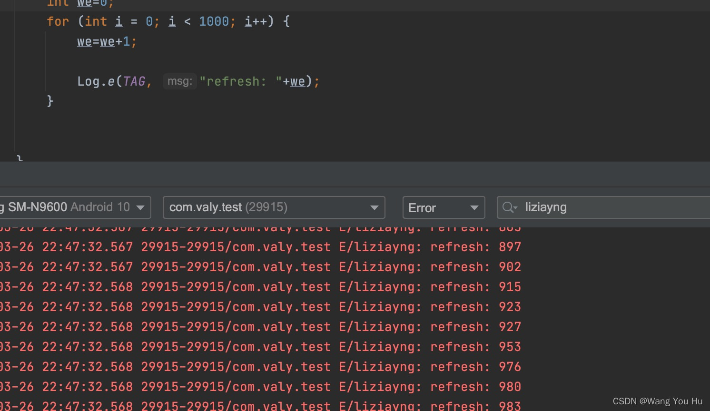The width and height of the screenshot is (710, 411).
Task: Click the log line ending with refresh: 976
Action: (260, 367)
